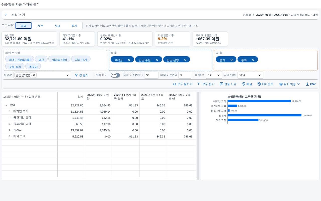
Task: Collapse all rows with 모두 접기
Action: coord(206,84)
